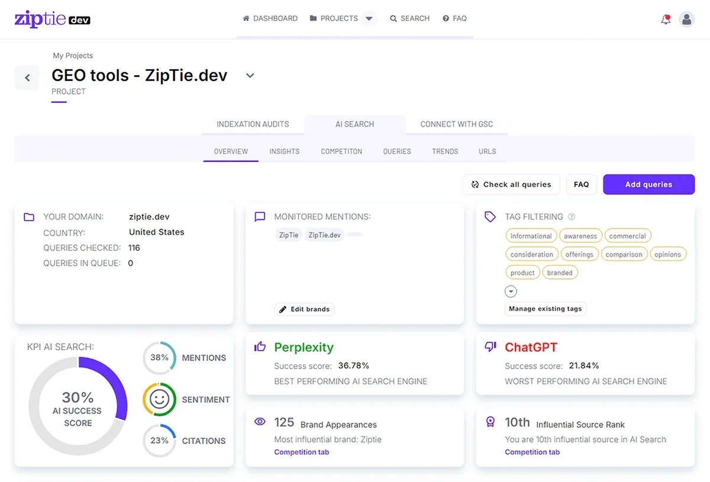This screenshot has width=710, height=482.
Task: Switch to the Connect with GSC tab
Action: click(x=457, y=124)
